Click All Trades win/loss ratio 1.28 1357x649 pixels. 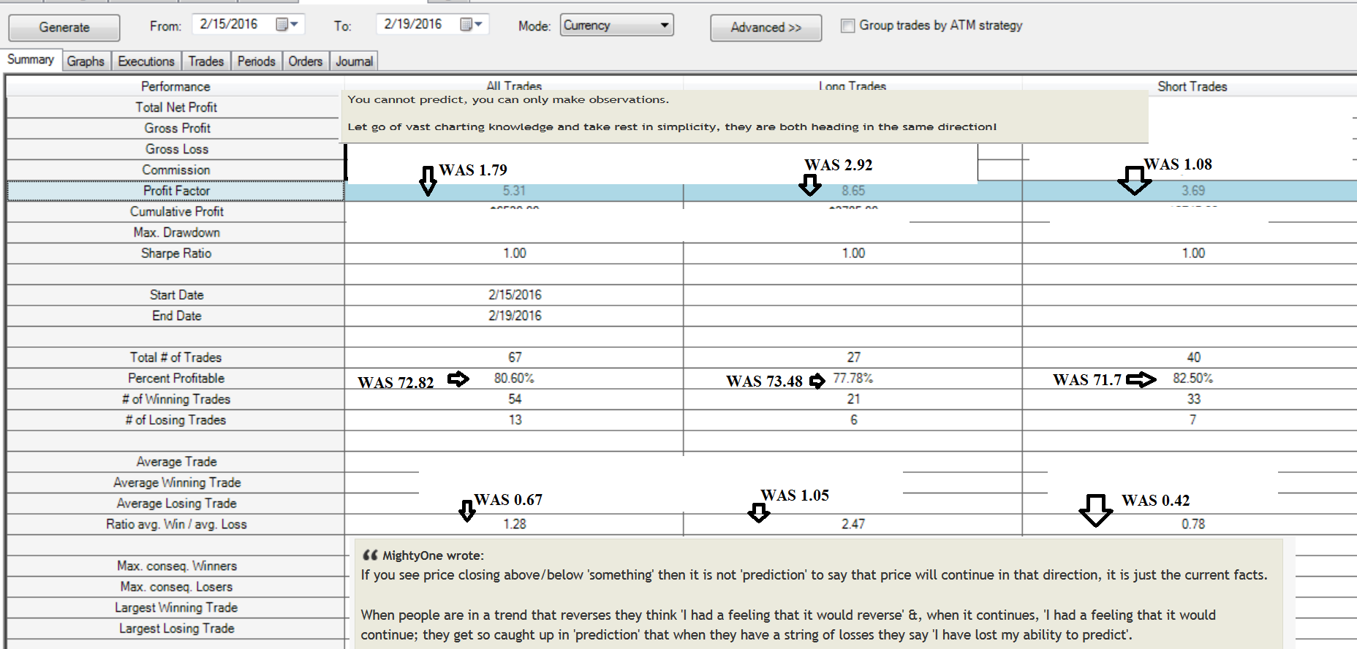[515, 524]
